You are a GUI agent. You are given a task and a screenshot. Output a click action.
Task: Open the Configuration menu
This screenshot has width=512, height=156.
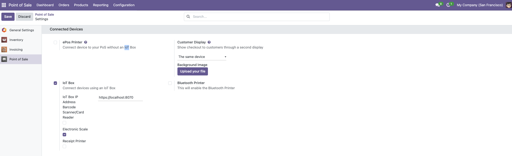tap(124, 5)
